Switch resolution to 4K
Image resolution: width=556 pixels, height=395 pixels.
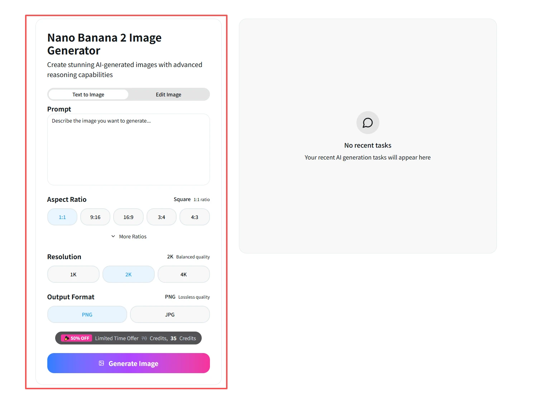184,275
